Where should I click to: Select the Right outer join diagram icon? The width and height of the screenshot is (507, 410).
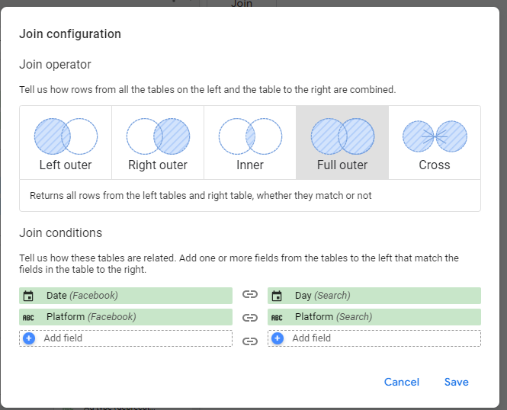point(158,137)
